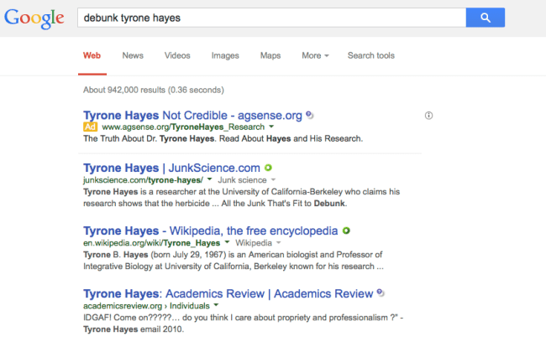The width and height of the screenshot is (546, 347).
Task: Click the search box containing debunk tyrone hayes
Action: coord(269,17)
